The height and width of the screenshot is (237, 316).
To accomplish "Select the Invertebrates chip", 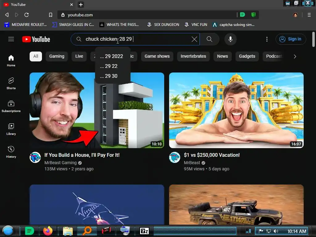I will [x=193, y=56].
